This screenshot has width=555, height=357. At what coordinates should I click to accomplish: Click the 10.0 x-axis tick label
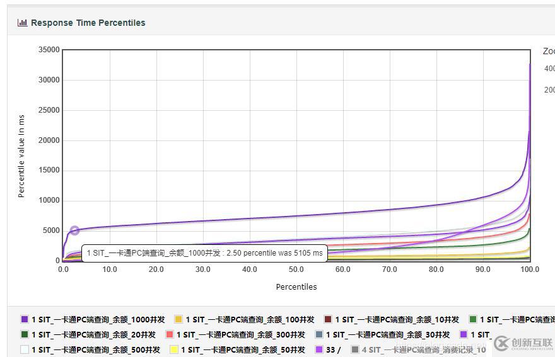pyautogui.click(x=110, y=269)
